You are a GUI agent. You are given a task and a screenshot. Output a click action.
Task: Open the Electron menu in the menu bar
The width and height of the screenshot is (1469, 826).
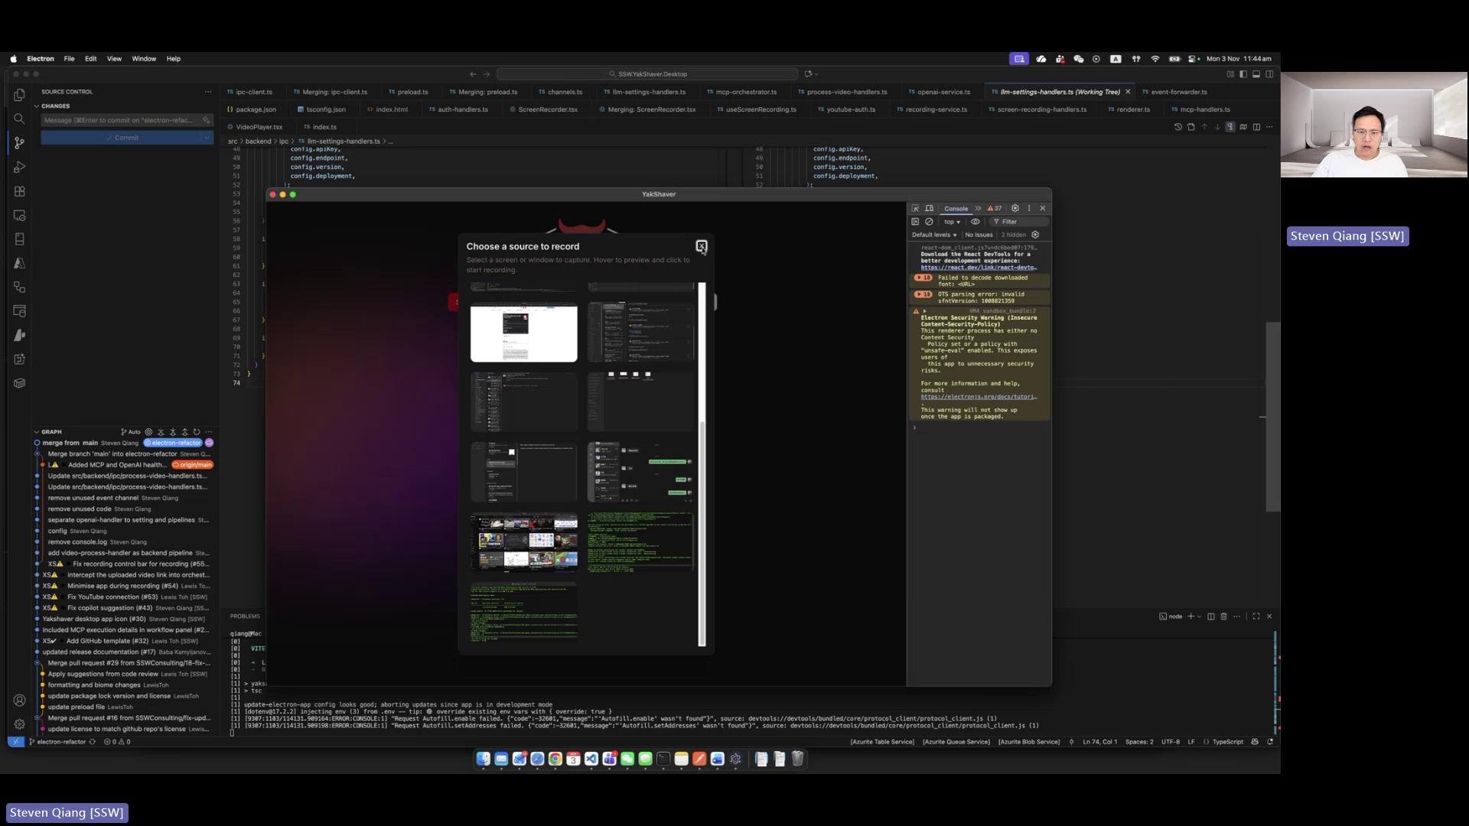tap(40, 58)
